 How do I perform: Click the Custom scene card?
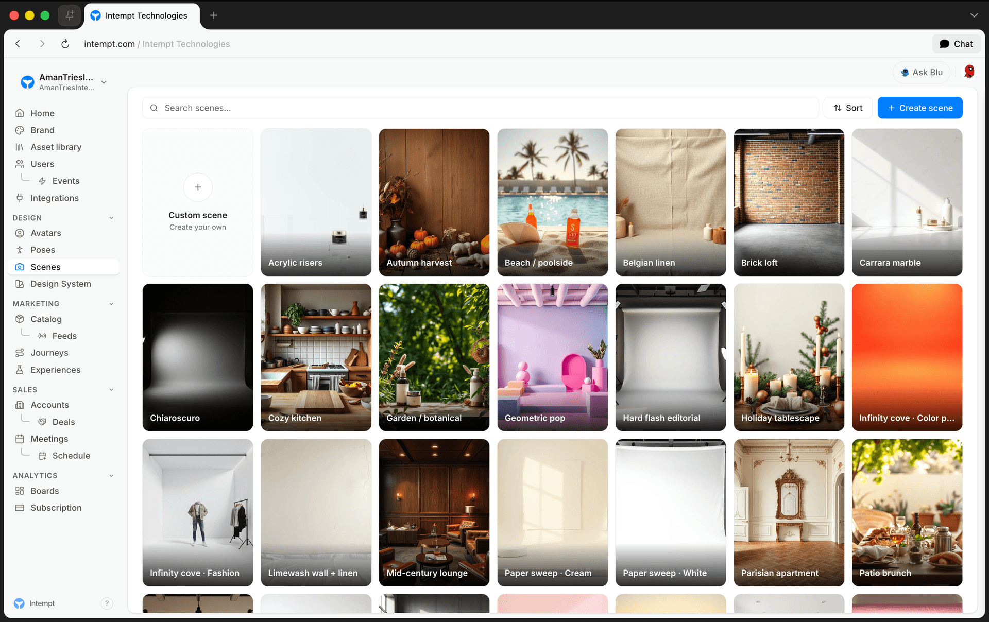pyautogui.click(x=198, y=202)
